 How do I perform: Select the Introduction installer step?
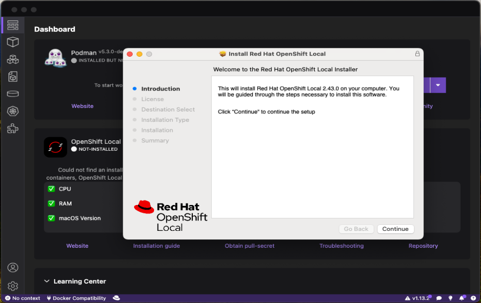(160, 89)
